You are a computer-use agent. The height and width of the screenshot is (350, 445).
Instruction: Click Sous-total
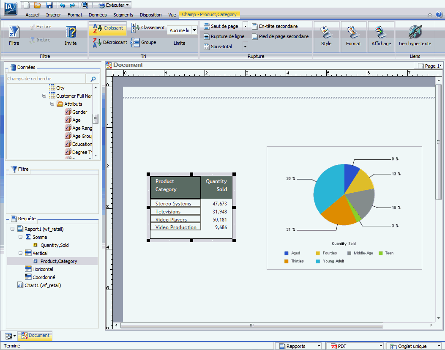pos(218,46)
